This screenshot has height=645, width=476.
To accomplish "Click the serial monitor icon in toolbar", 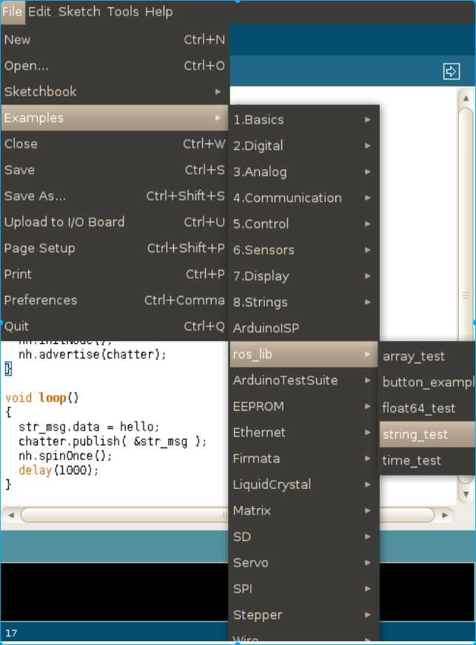I will point(451,71).
